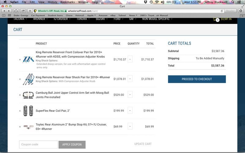Click the Dropbox menu bar icon
The height and width of the screenshot is (153, 245).
click(x=145, y=2)
